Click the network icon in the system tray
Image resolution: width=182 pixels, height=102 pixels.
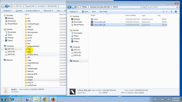pos(166,99)
